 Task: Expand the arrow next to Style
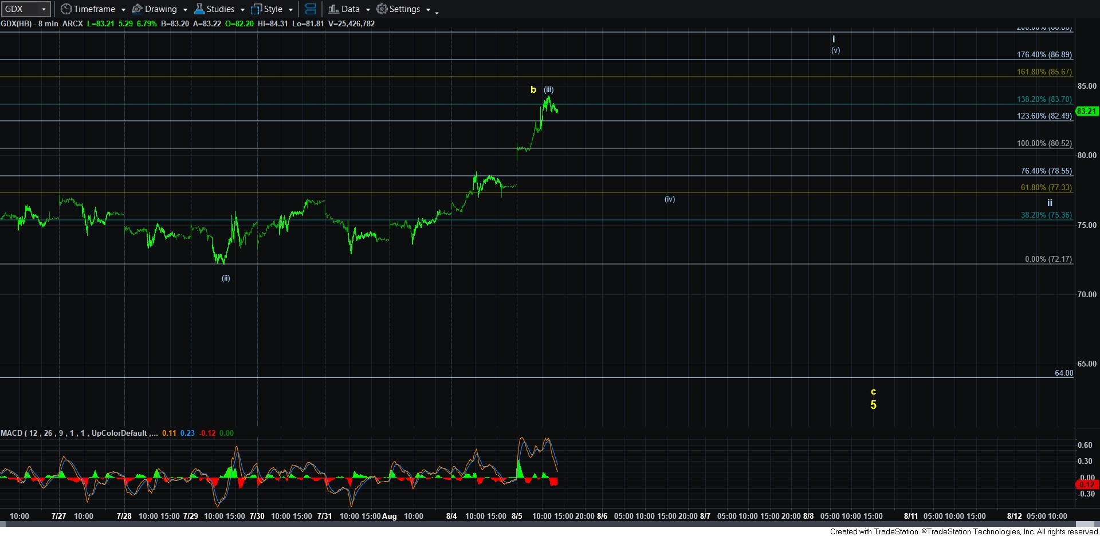click(x=290, y=10)
